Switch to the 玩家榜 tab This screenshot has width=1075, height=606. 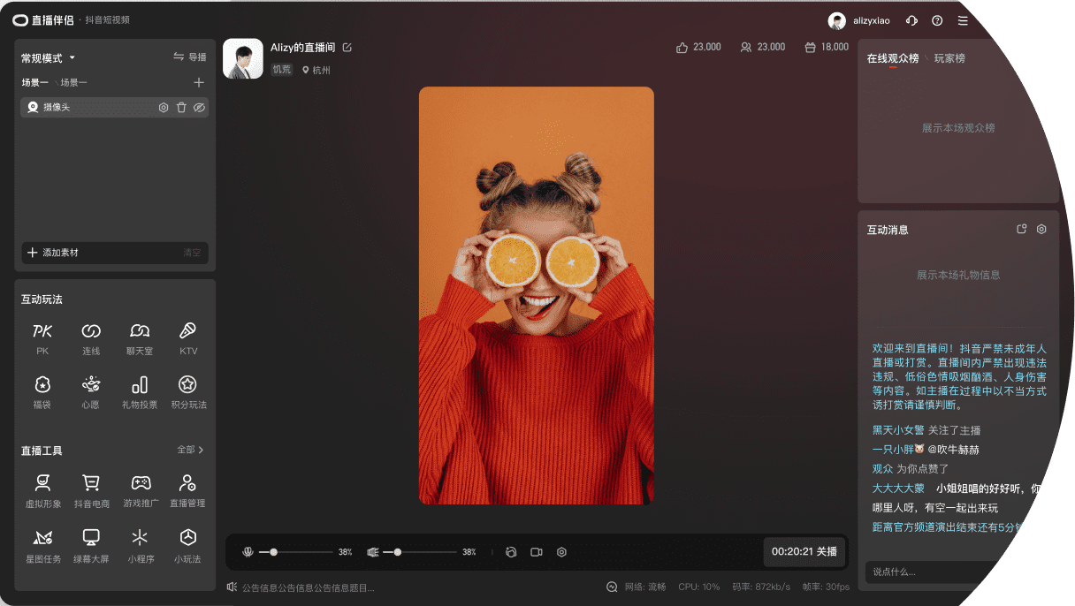(949, 58)
